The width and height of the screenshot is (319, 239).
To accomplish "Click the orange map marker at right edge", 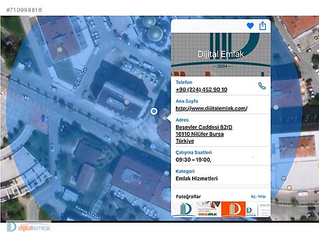I will (303, 89).
